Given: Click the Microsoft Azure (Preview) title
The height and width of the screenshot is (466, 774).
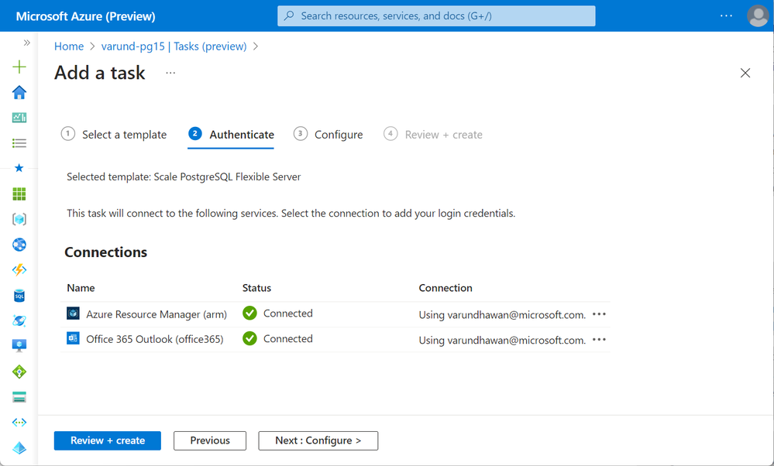Looking at the screenshot, I should click(x=85, y=15).
